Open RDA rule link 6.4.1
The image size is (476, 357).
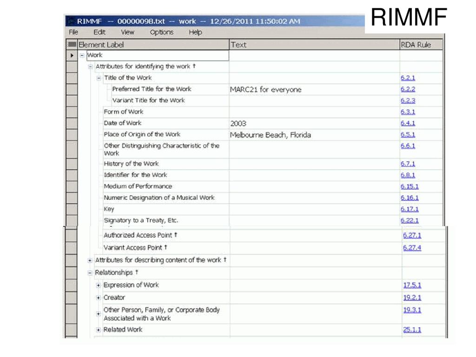pos(408,123)
